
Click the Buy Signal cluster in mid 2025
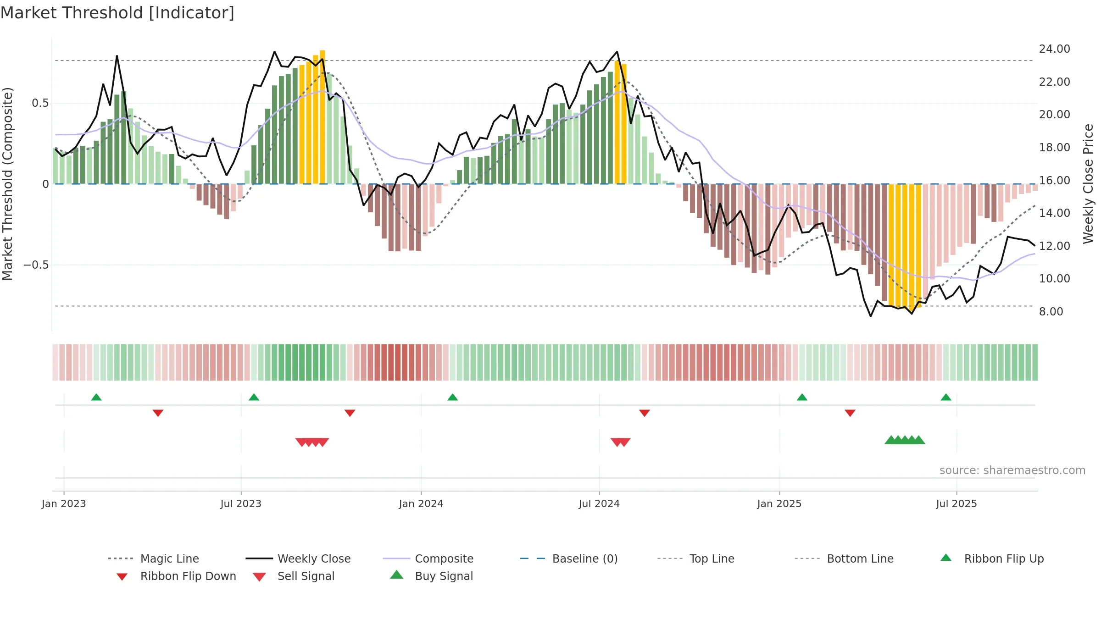[905, 440]
